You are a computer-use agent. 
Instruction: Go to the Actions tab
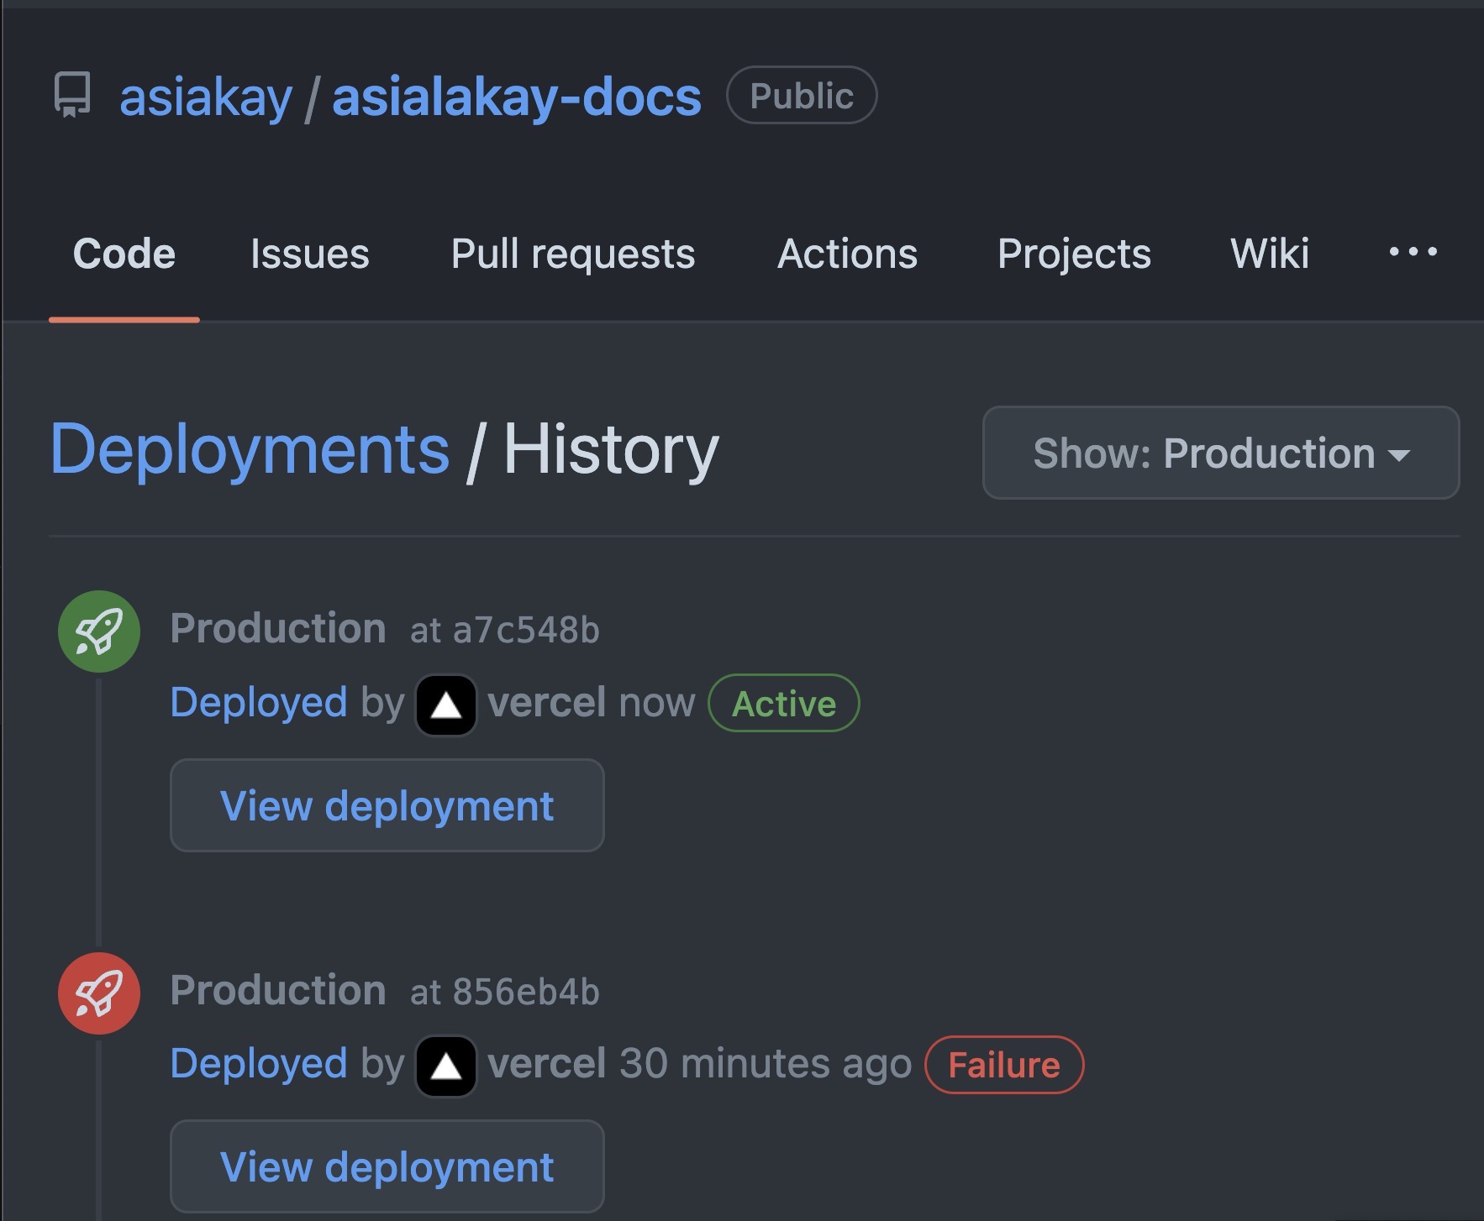[x=847, y=254]
